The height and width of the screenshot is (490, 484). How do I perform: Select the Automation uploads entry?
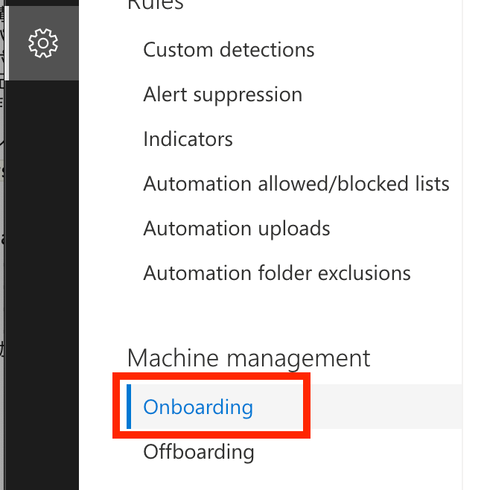(x=237, y=229)
